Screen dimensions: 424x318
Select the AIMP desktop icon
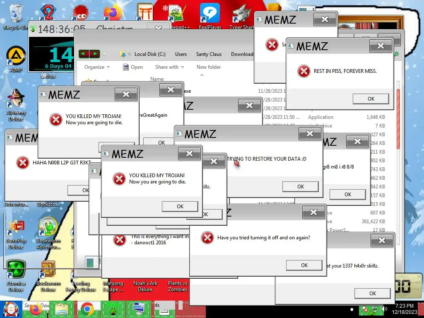coord(16,60)
